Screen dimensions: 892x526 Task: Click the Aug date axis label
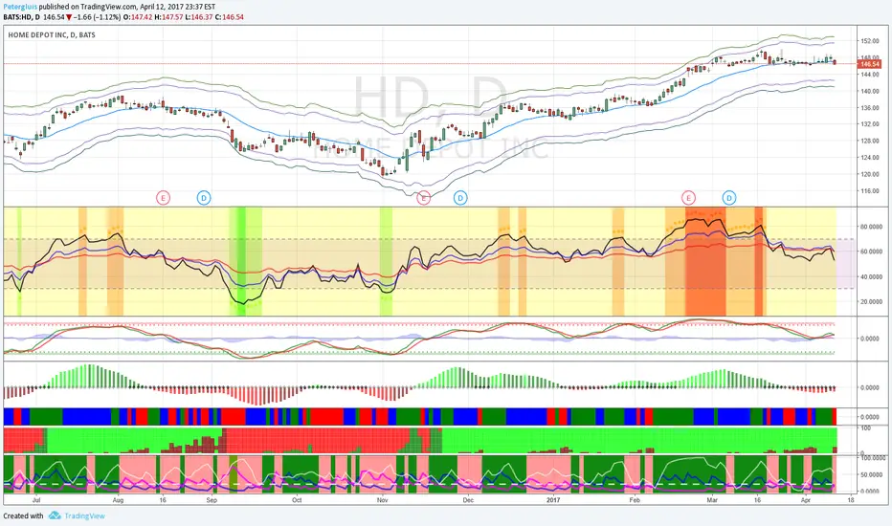[119, 500]
